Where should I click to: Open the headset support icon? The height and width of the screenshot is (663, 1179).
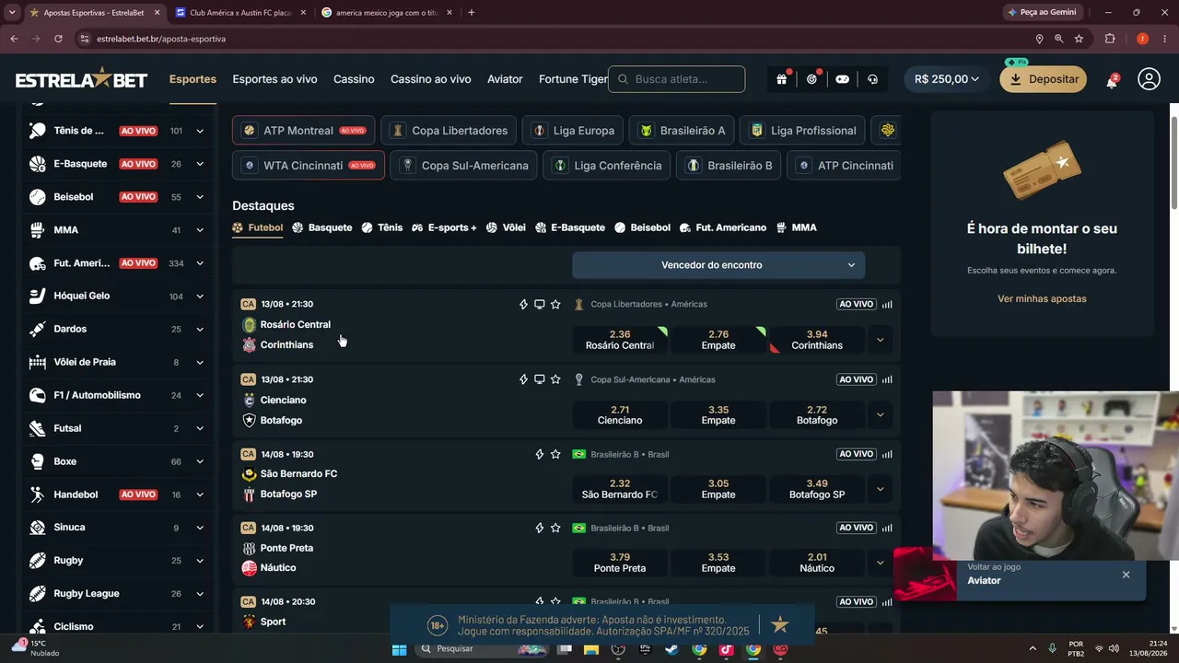(872, 79)
